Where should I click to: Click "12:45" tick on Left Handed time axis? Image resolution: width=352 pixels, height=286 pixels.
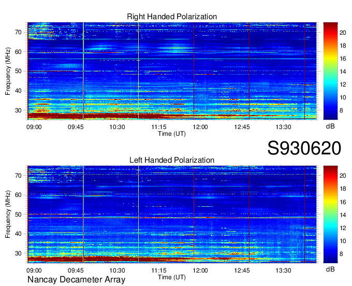[242, 270]
